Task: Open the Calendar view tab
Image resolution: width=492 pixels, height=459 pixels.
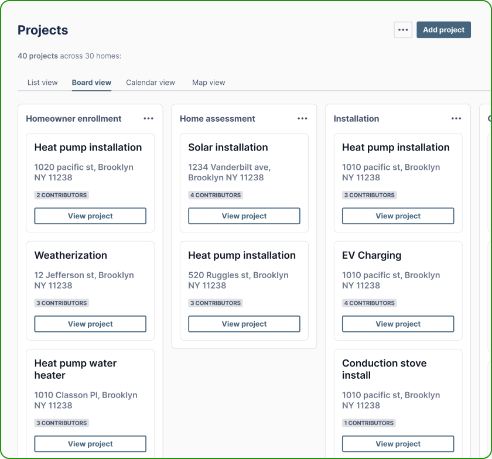Action: [x=151, y=83]
